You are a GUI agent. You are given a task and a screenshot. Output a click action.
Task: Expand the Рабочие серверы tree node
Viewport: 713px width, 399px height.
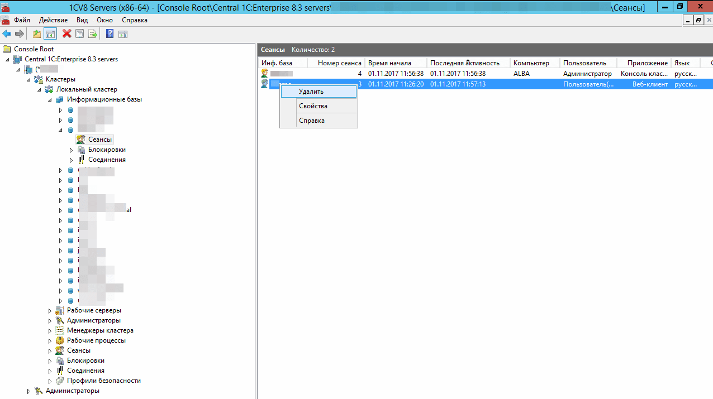click(50, 310)
